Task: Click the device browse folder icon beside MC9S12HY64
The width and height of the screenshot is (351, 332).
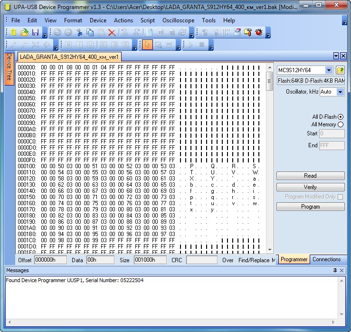Action: tap(340, 70)
